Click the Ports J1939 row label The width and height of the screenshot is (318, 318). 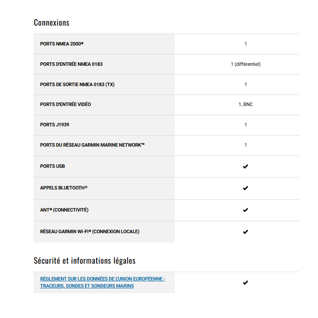(54, 125)
